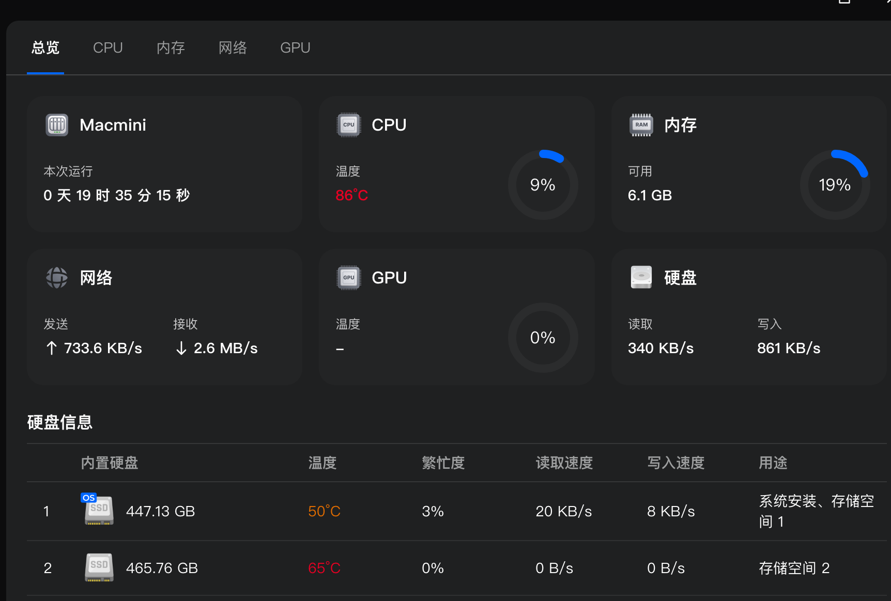Click the CPU 9% usage ring
The height and width of the screenshot is (601, 891).
543,185
